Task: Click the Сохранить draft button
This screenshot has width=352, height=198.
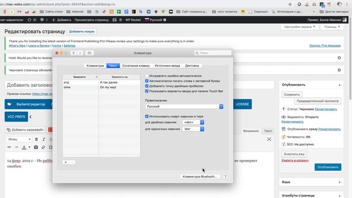Action: 292,95
